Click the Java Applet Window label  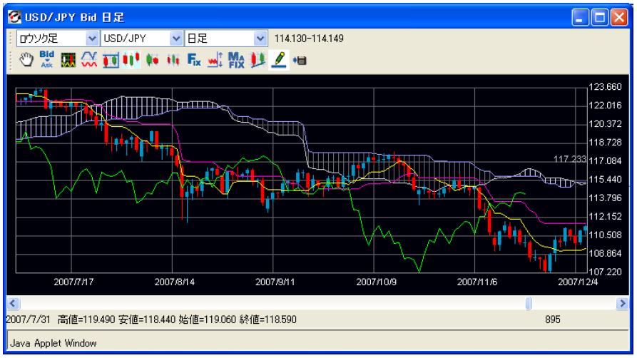pyautogui.click(x=53, y=343)
